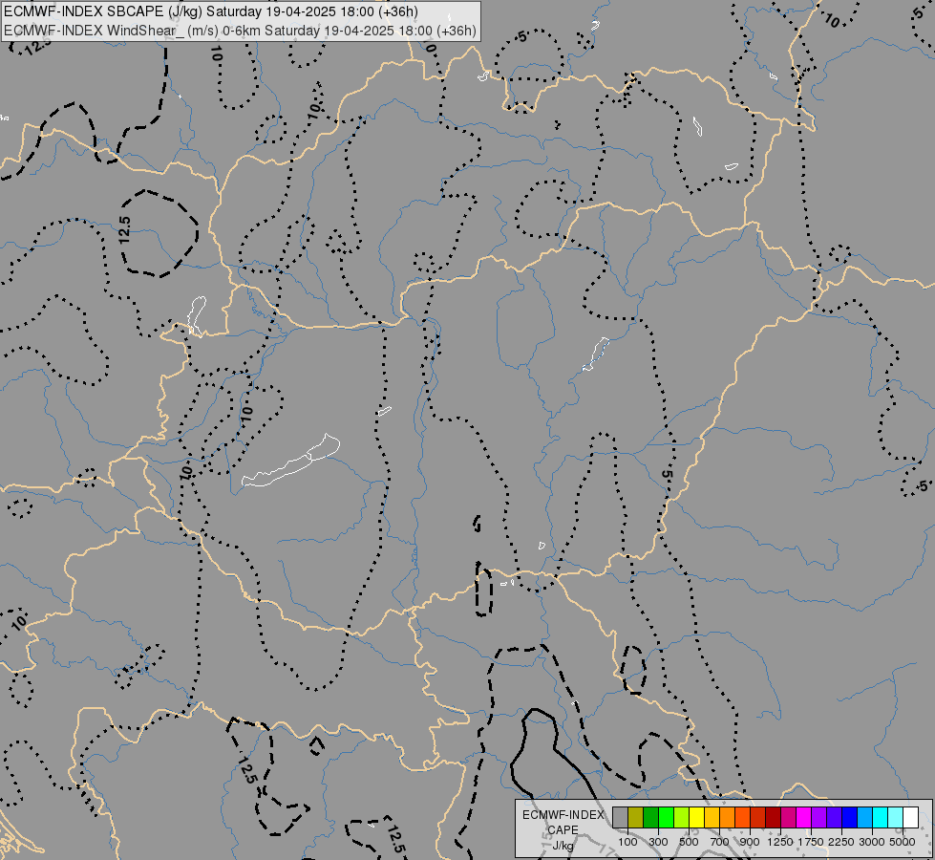935x860 pixels.
Task: Choose the dark red legend swatch
Action: point(773,817)
